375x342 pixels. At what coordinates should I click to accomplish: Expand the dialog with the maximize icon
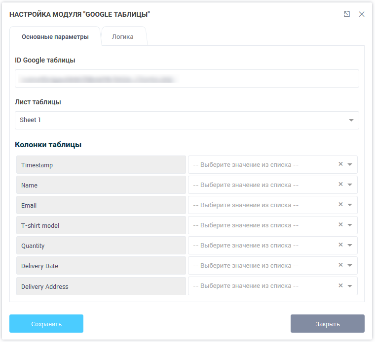click(x=347, y=14)
